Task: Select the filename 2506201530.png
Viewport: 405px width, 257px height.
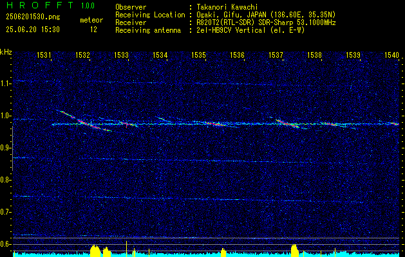Action: click(x=33, y=17)
